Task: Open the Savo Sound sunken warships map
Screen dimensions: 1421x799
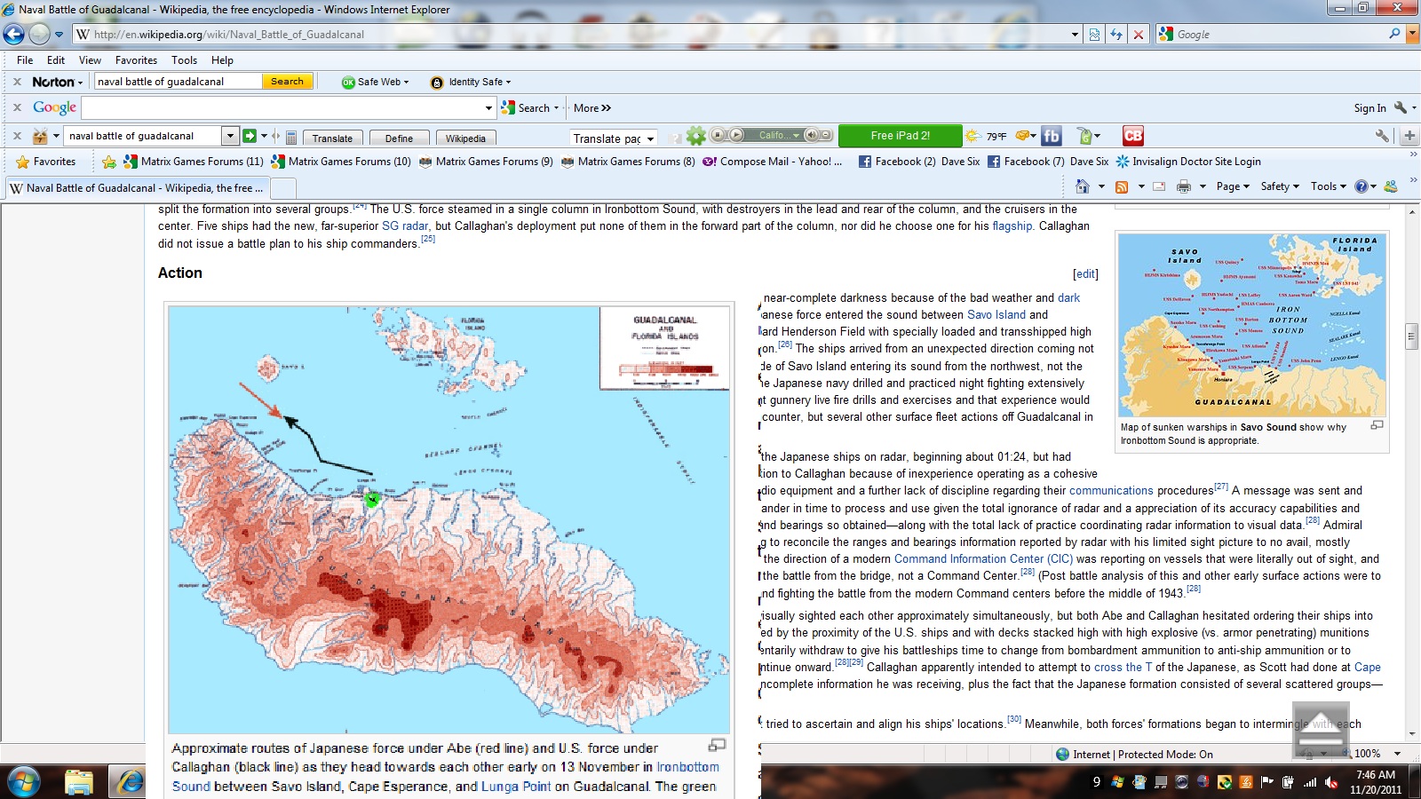Action: (1252, 326)
